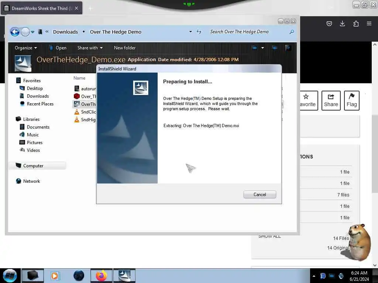The height and width of the screenshot is (283, 378).
Task: Click the Share button on web page
Action: click(x=331, y=101)
